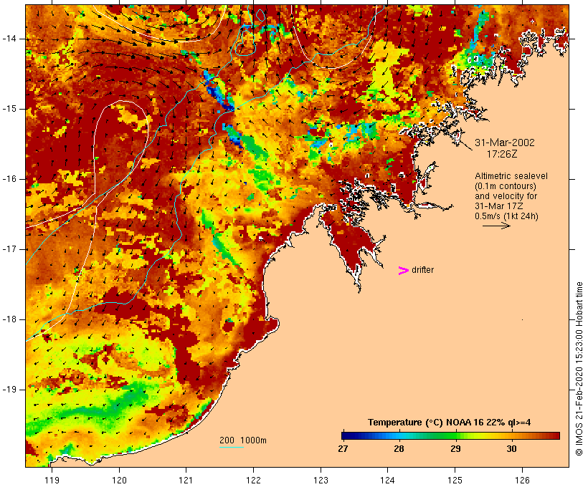588x487 pixels.
Task: Click the temperature color bar
Action: pos(450,435)
